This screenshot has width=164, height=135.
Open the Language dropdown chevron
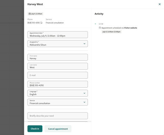tap(84, 93)
